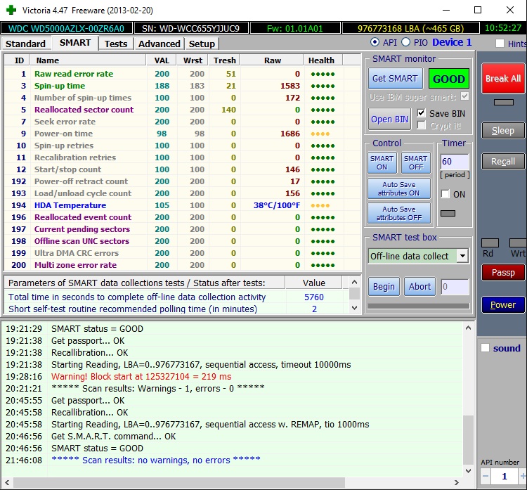The height and width of the screenshot is (490, 527).
Task: Enable the Timer ON checkbox
Action: (445, 194)
